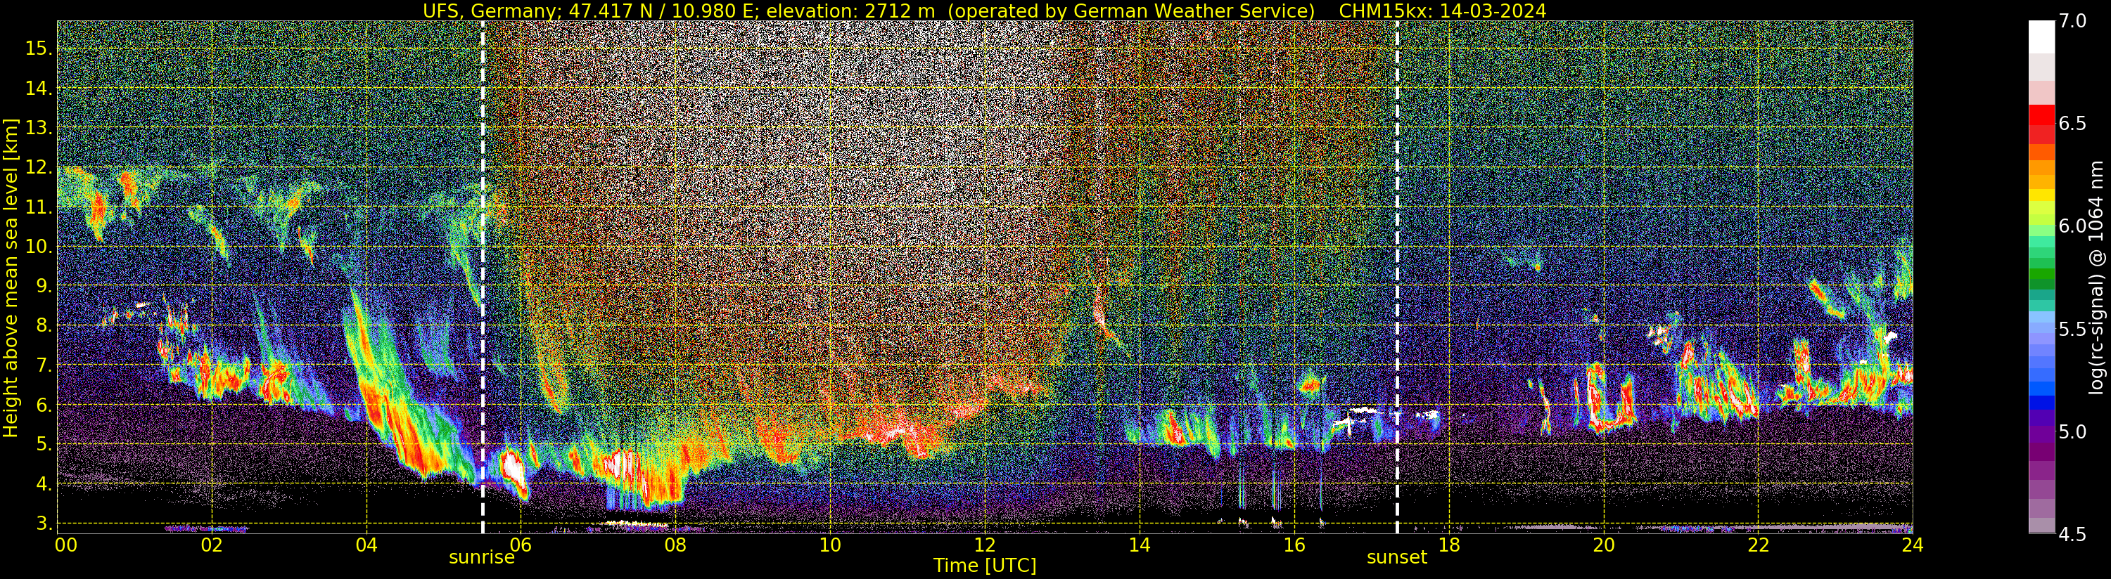
Task: Click the 12. height axis tick label
Action: point(39,167)
